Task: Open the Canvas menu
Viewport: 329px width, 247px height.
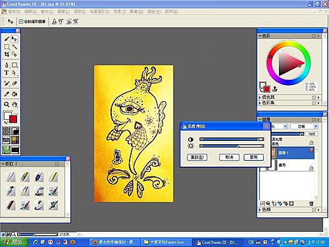Action: (x=47, y=11)
